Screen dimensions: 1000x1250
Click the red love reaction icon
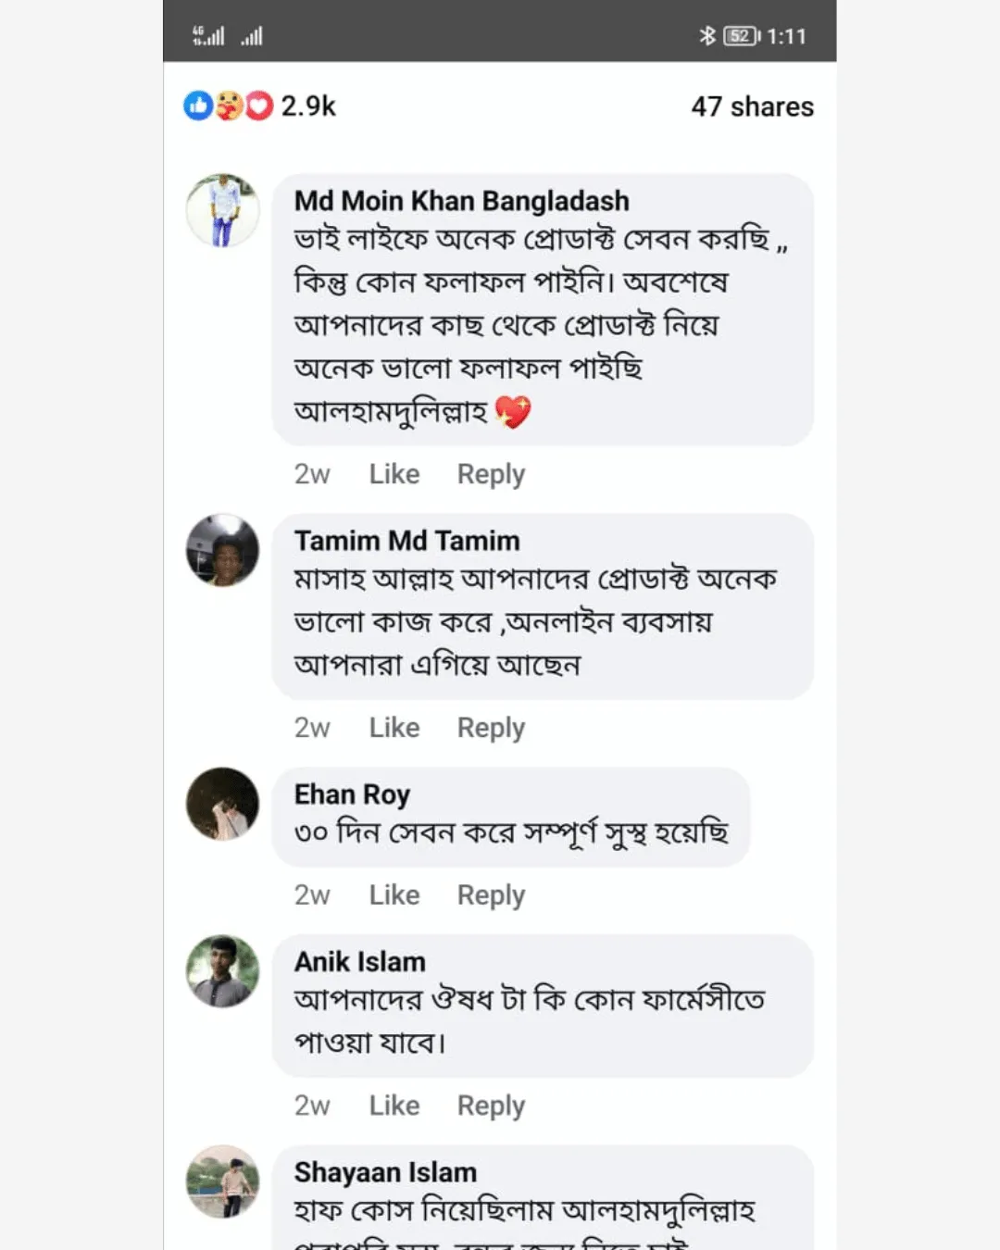tap(259, 106)
